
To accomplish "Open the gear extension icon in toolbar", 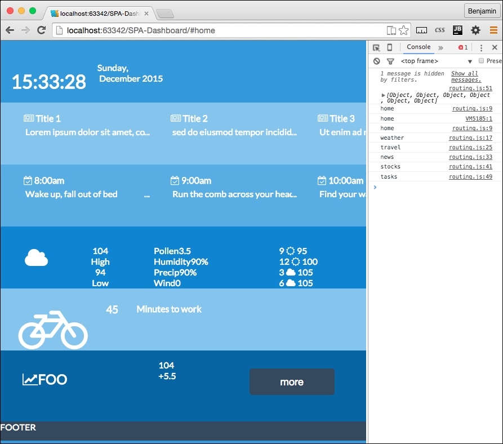I will [x=476, y=30].
